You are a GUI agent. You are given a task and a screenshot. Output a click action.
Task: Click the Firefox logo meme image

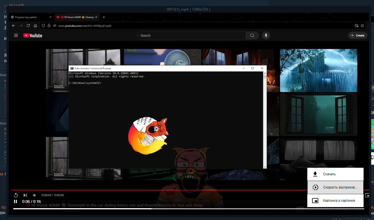(x=148, y=135)
